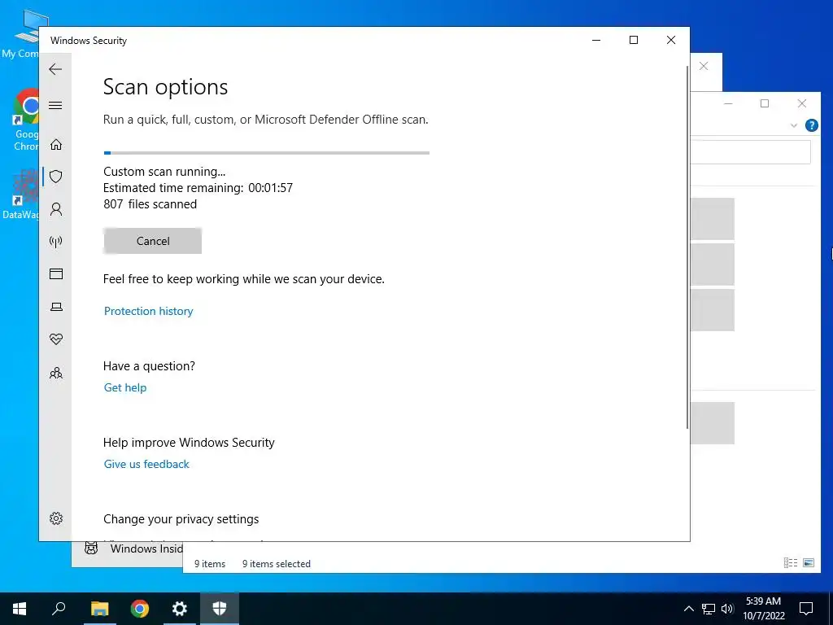The width and height of the screenshot is (833, 625).
Task: Open Firewall & network protection icon
Action: click(x=56, y=242)
